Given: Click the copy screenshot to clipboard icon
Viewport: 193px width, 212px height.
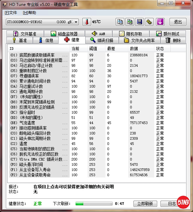Looking at the screenshot, I should click(130, 22).
